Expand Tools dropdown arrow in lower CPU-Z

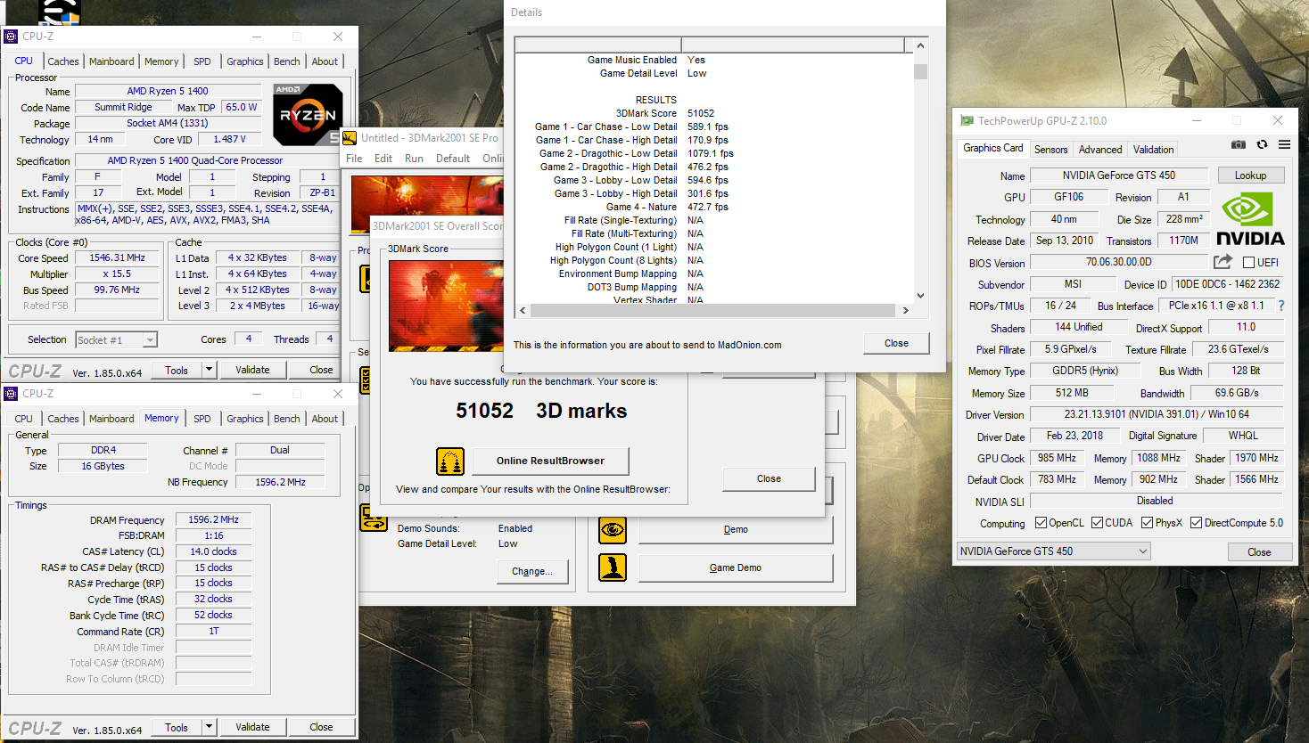[x=209, y=727]
